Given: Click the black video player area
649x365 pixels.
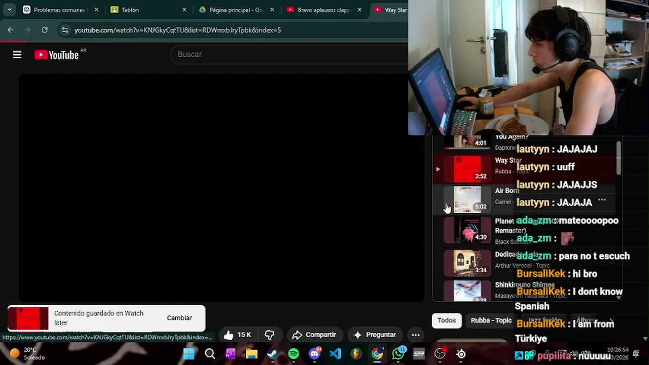Looking at the screenshot, I should 221,188.
